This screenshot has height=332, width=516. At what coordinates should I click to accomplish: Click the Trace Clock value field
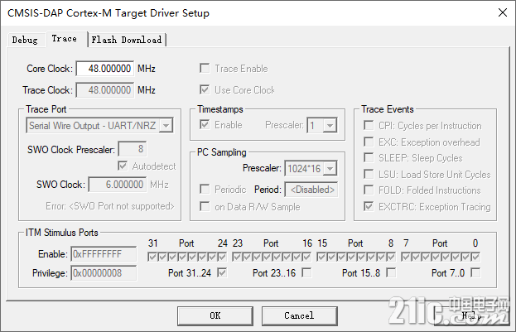pos(105,89)
